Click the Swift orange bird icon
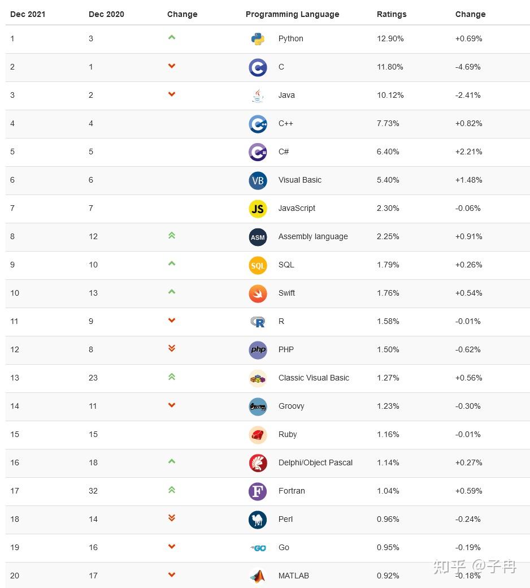The height and width of the screenshot is (588, 530). coord(258,293)
